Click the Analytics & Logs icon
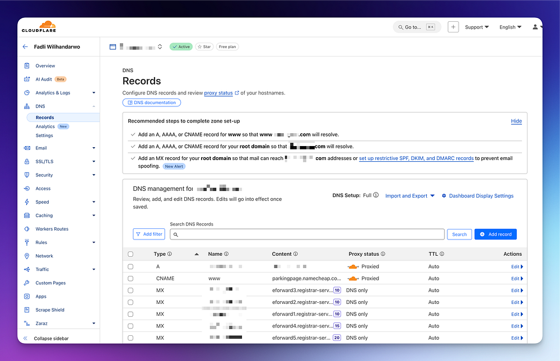The image size is (560, 361). pos(27,93)
